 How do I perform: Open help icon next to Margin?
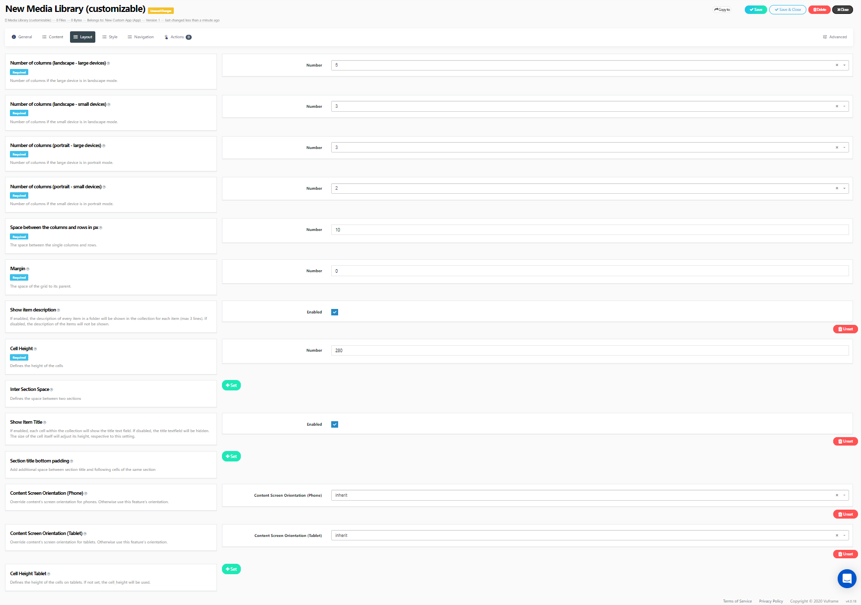[28, 269]
